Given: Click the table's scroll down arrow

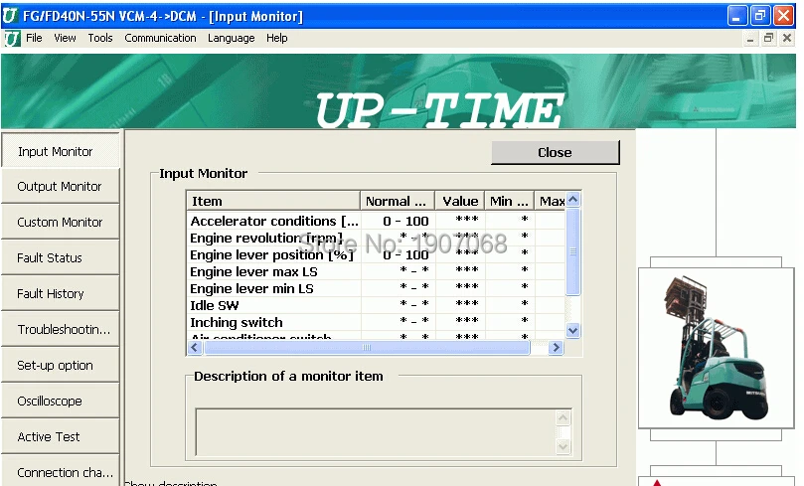Looking at the screenshot, I should point(573,331).
